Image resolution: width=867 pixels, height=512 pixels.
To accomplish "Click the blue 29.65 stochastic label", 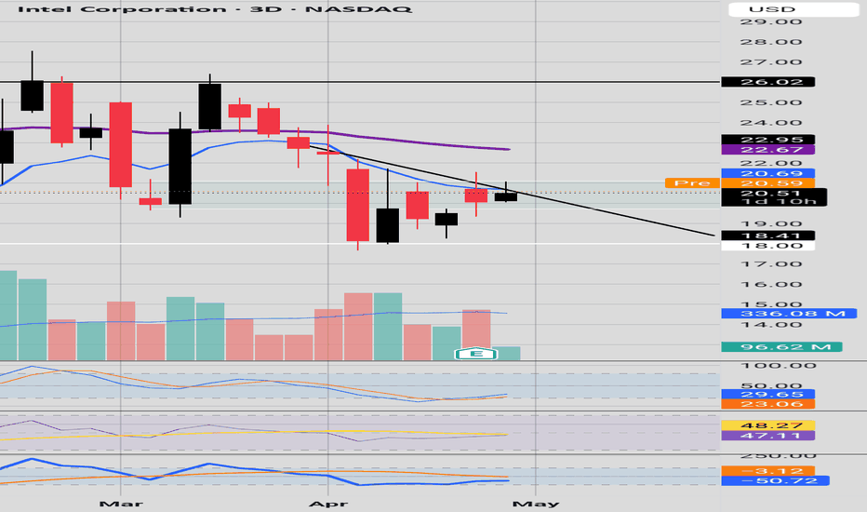I will 767,394.
